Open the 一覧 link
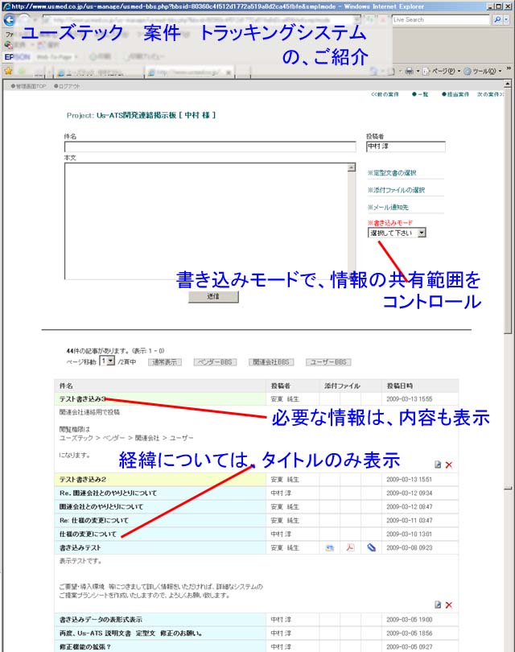515x652 pixels. click(420, 94)
